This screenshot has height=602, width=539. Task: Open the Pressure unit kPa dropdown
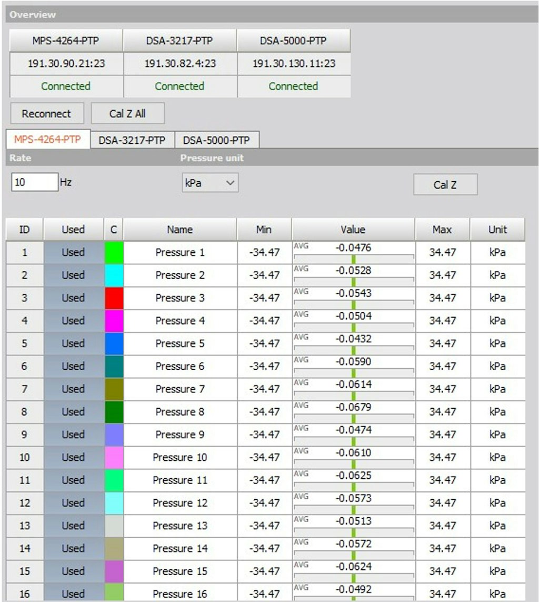[x=210, y=183]
